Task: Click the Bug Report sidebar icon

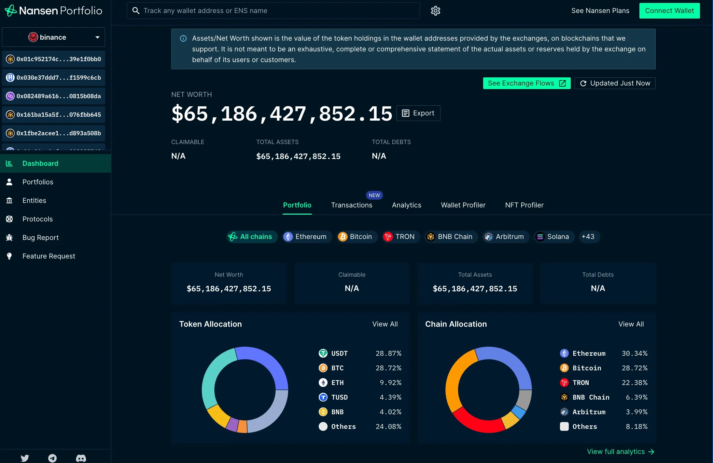Action: (x=9, y=238)
